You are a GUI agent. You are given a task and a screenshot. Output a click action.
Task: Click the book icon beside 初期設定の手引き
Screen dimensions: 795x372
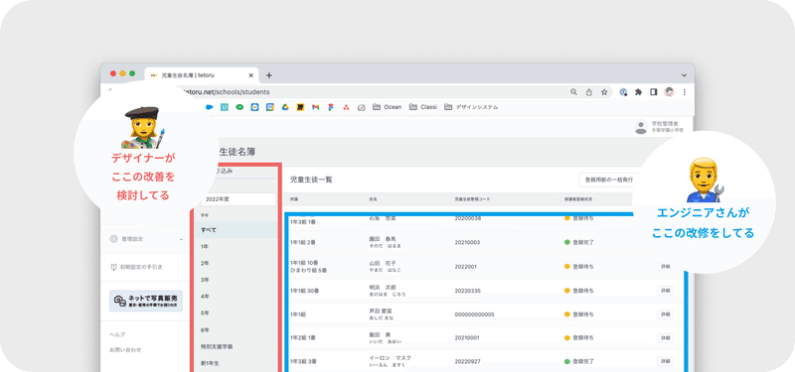pos(113,267)
